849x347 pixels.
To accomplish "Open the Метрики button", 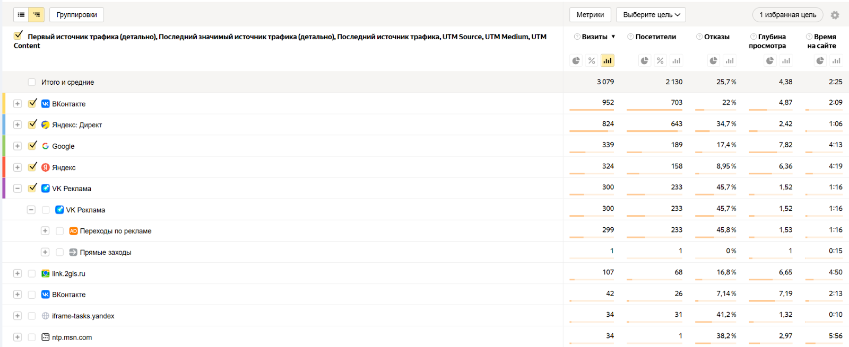I will pyautogui.click(x=590, y=15).
